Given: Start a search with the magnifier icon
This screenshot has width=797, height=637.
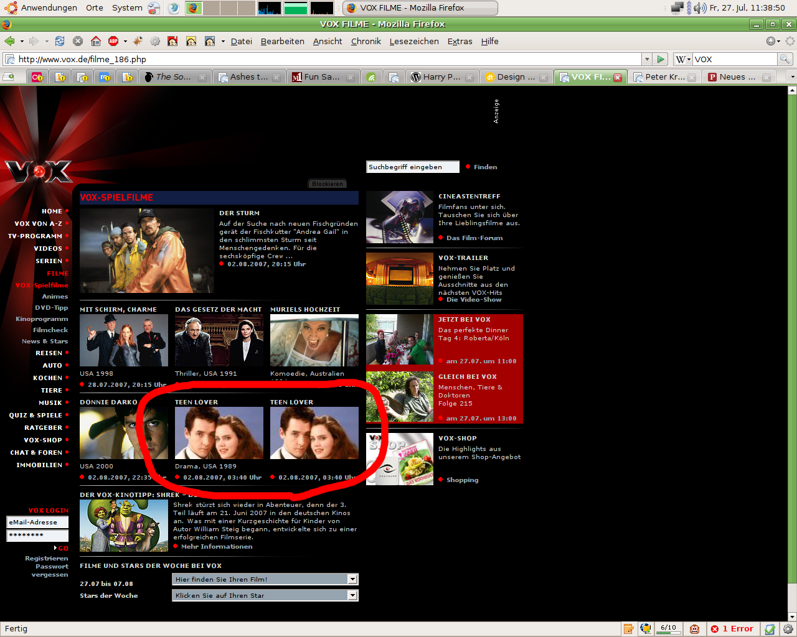Looking at the screenshot, I should click(x=785, y=59).
